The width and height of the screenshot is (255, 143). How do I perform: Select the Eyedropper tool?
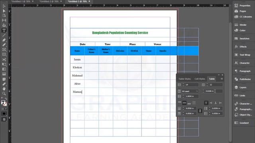4,84
